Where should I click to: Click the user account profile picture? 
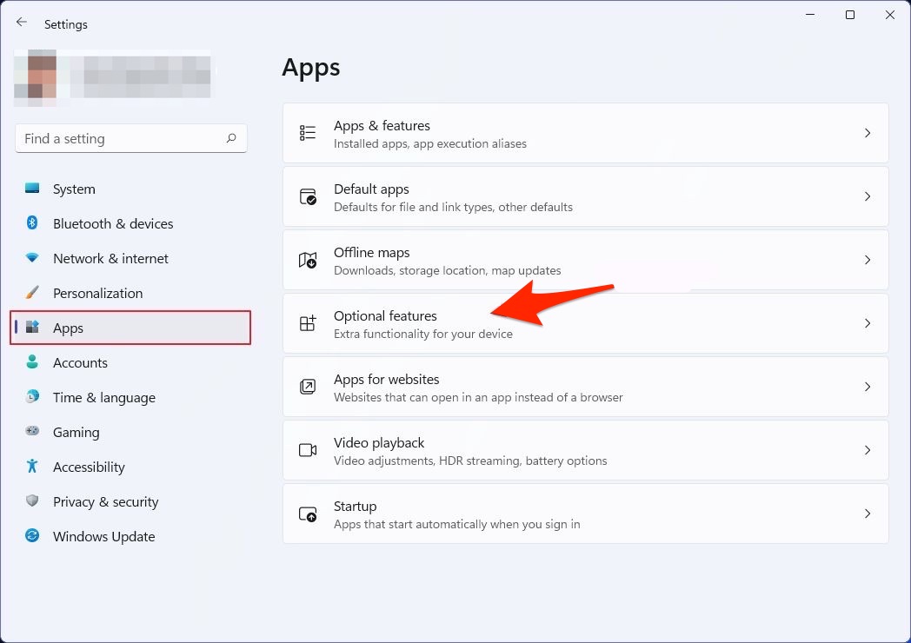tap(36, 76)
